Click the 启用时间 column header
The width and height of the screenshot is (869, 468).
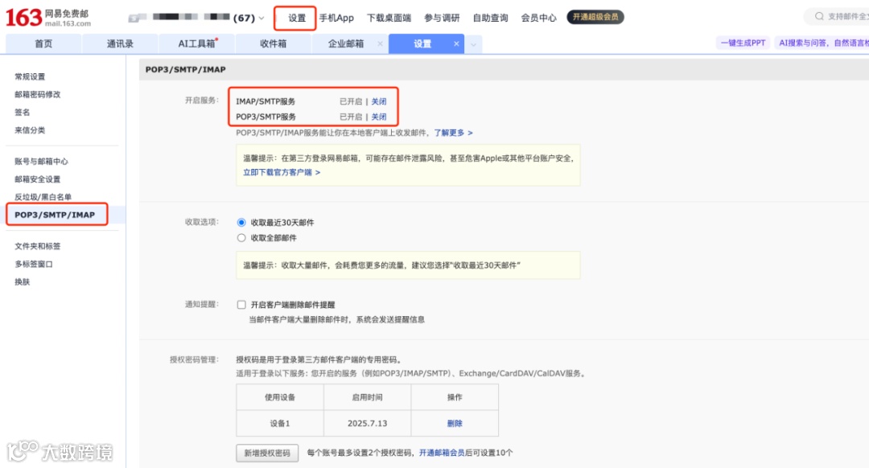pos(368,397)
